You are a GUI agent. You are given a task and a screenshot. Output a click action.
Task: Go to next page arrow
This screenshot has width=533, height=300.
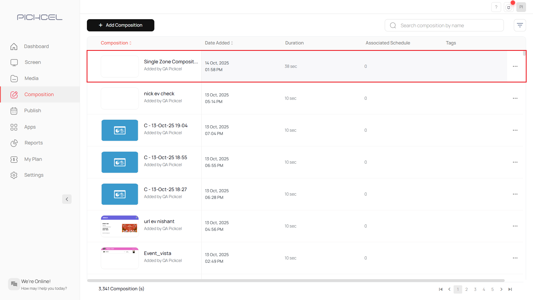coord(501,289)
